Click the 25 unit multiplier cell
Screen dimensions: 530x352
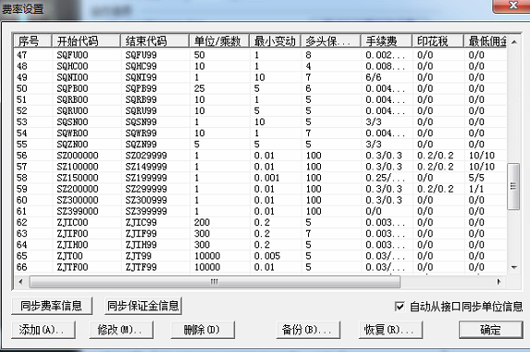[x=199, y=88]
